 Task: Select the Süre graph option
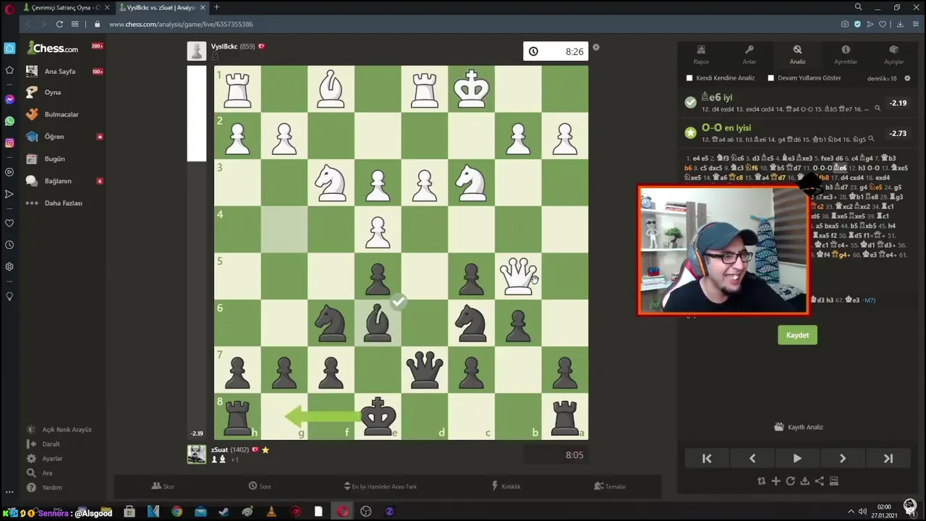260,486
